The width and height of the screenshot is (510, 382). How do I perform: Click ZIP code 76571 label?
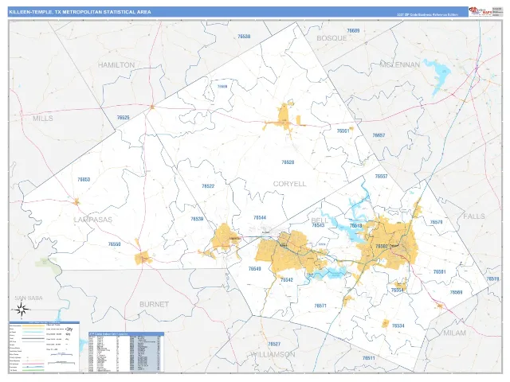[320, 306]
